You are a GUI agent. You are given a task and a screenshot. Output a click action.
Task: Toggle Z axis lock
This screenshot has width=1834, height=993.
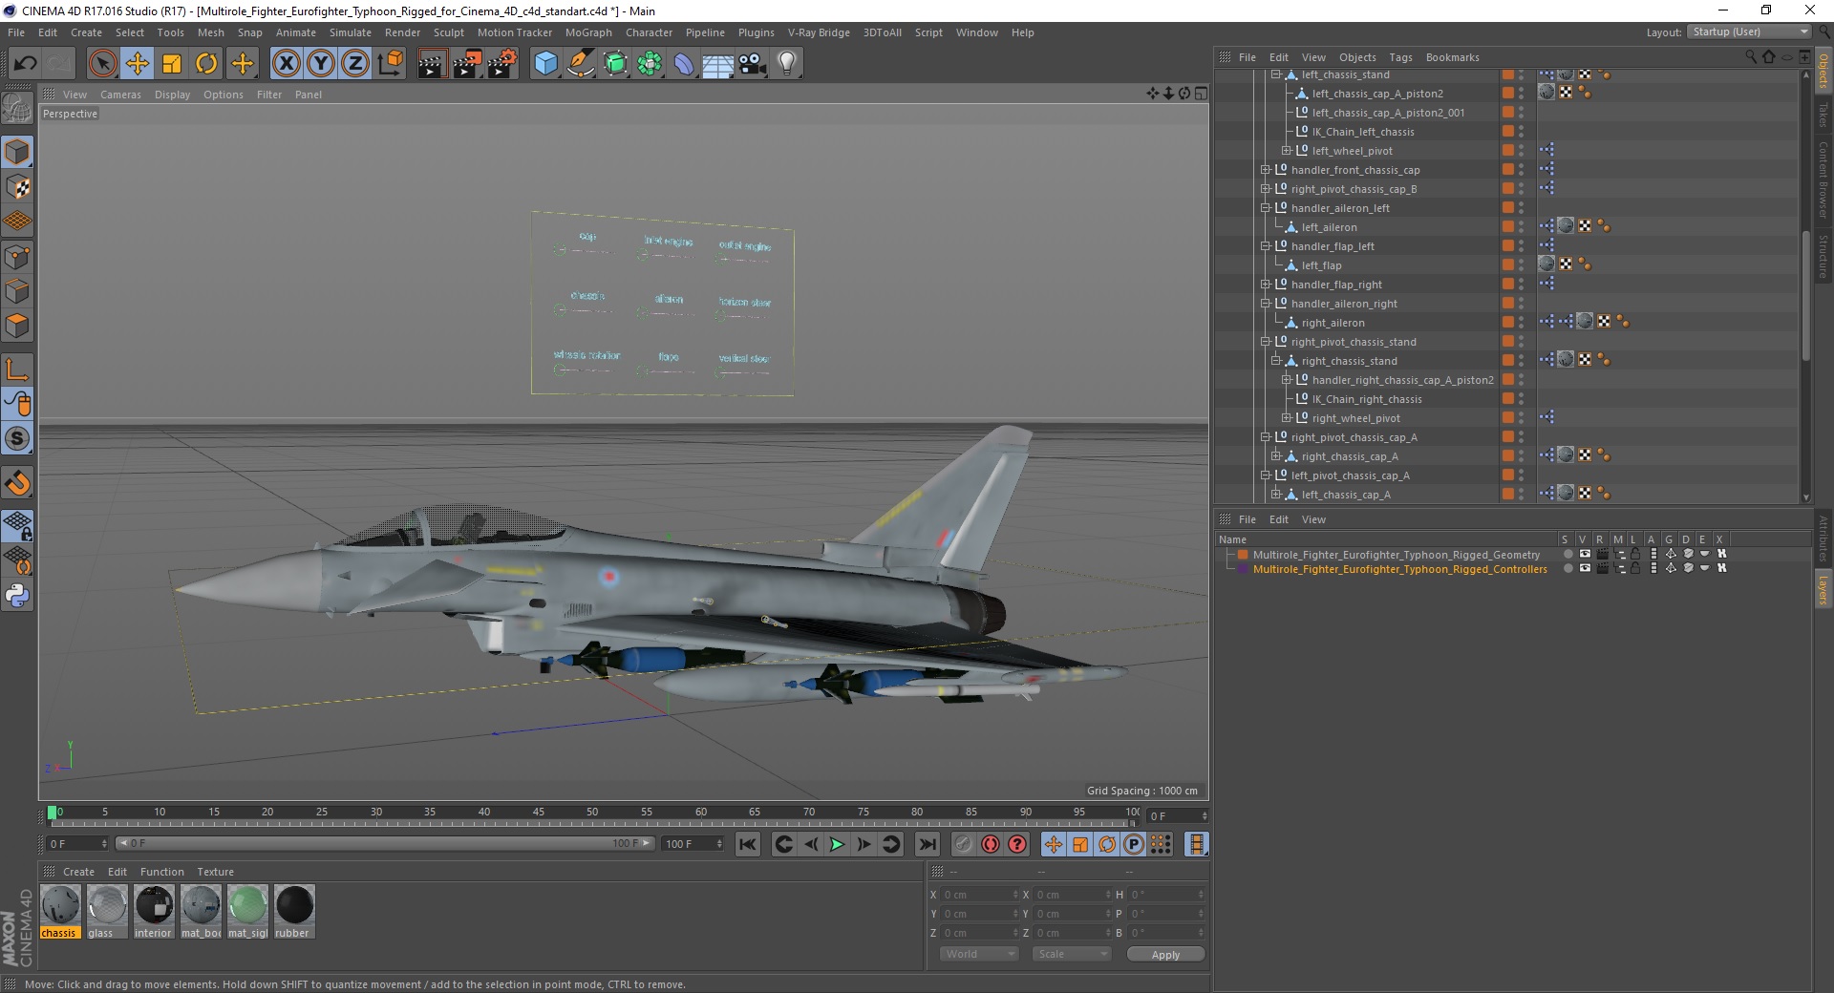pos(355,64)
